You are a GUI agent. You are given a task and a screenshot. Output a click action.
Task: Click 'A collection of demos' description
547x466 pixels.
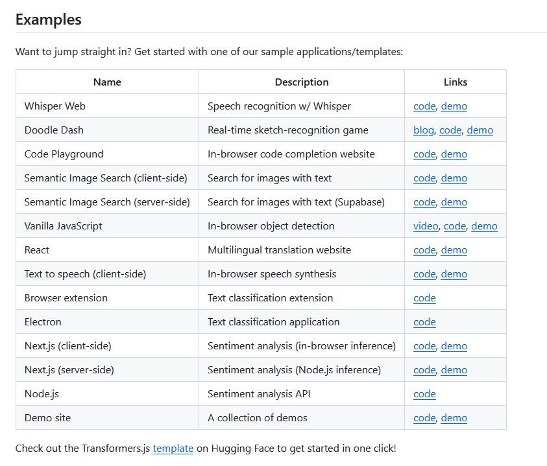tap(257, 418)
